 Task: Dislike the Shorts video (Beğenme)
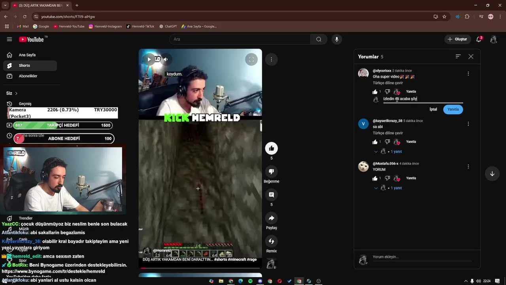pos(271,171)
